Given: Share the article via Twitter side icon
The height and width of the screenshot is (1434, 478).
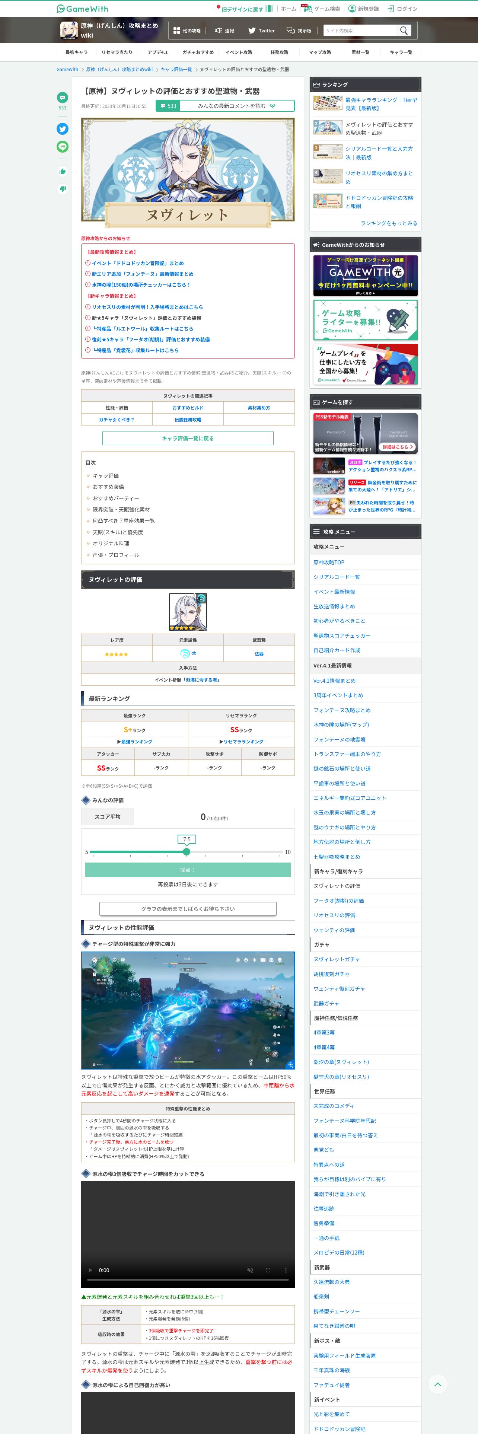Looking at the screenshot, I should tap(62, 128).
